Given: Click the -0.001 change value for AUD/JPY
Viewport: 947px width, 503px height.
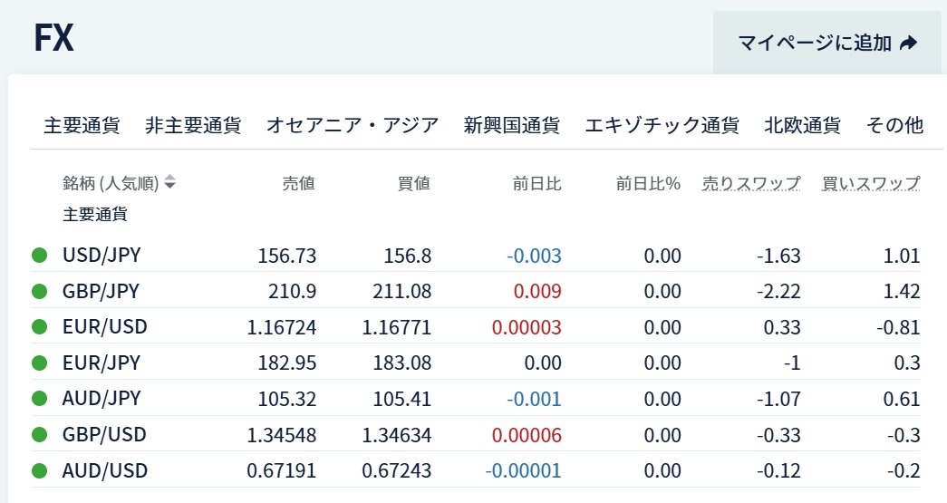Looking at the screenshot, I should (534, 399).
